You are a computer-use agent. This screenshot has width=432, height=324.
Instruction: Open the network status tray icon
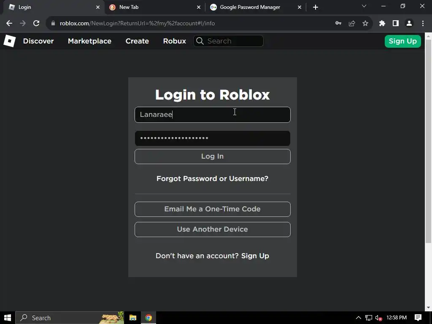click(369, 318)
